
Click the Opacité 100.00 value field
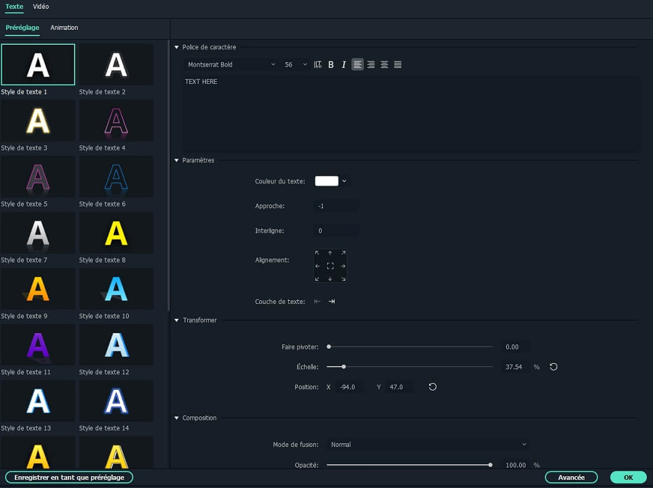point(516,465)
